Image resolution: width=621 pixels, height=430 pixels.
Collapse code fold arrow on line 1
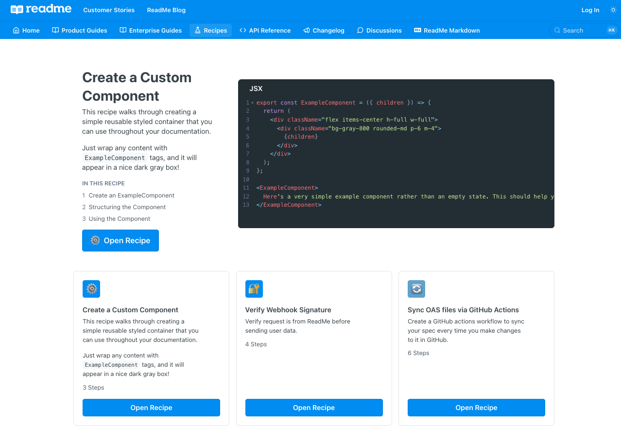pyautogui.click(x=252, y=103)
